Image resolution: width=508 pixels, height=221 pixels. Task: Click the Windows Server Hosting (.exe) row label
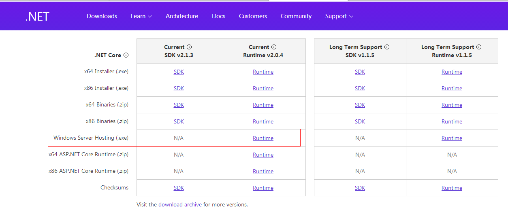tap(91, 138)
